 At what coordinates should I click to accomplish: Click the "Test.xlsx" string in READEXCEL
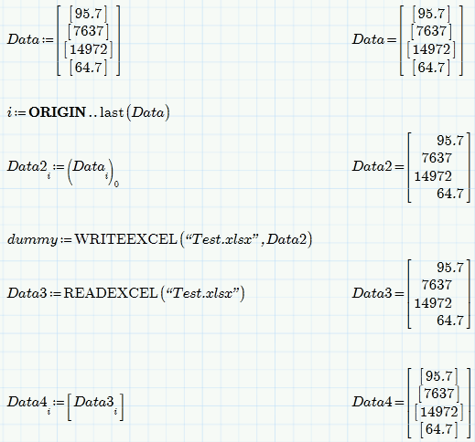[203, 293]
